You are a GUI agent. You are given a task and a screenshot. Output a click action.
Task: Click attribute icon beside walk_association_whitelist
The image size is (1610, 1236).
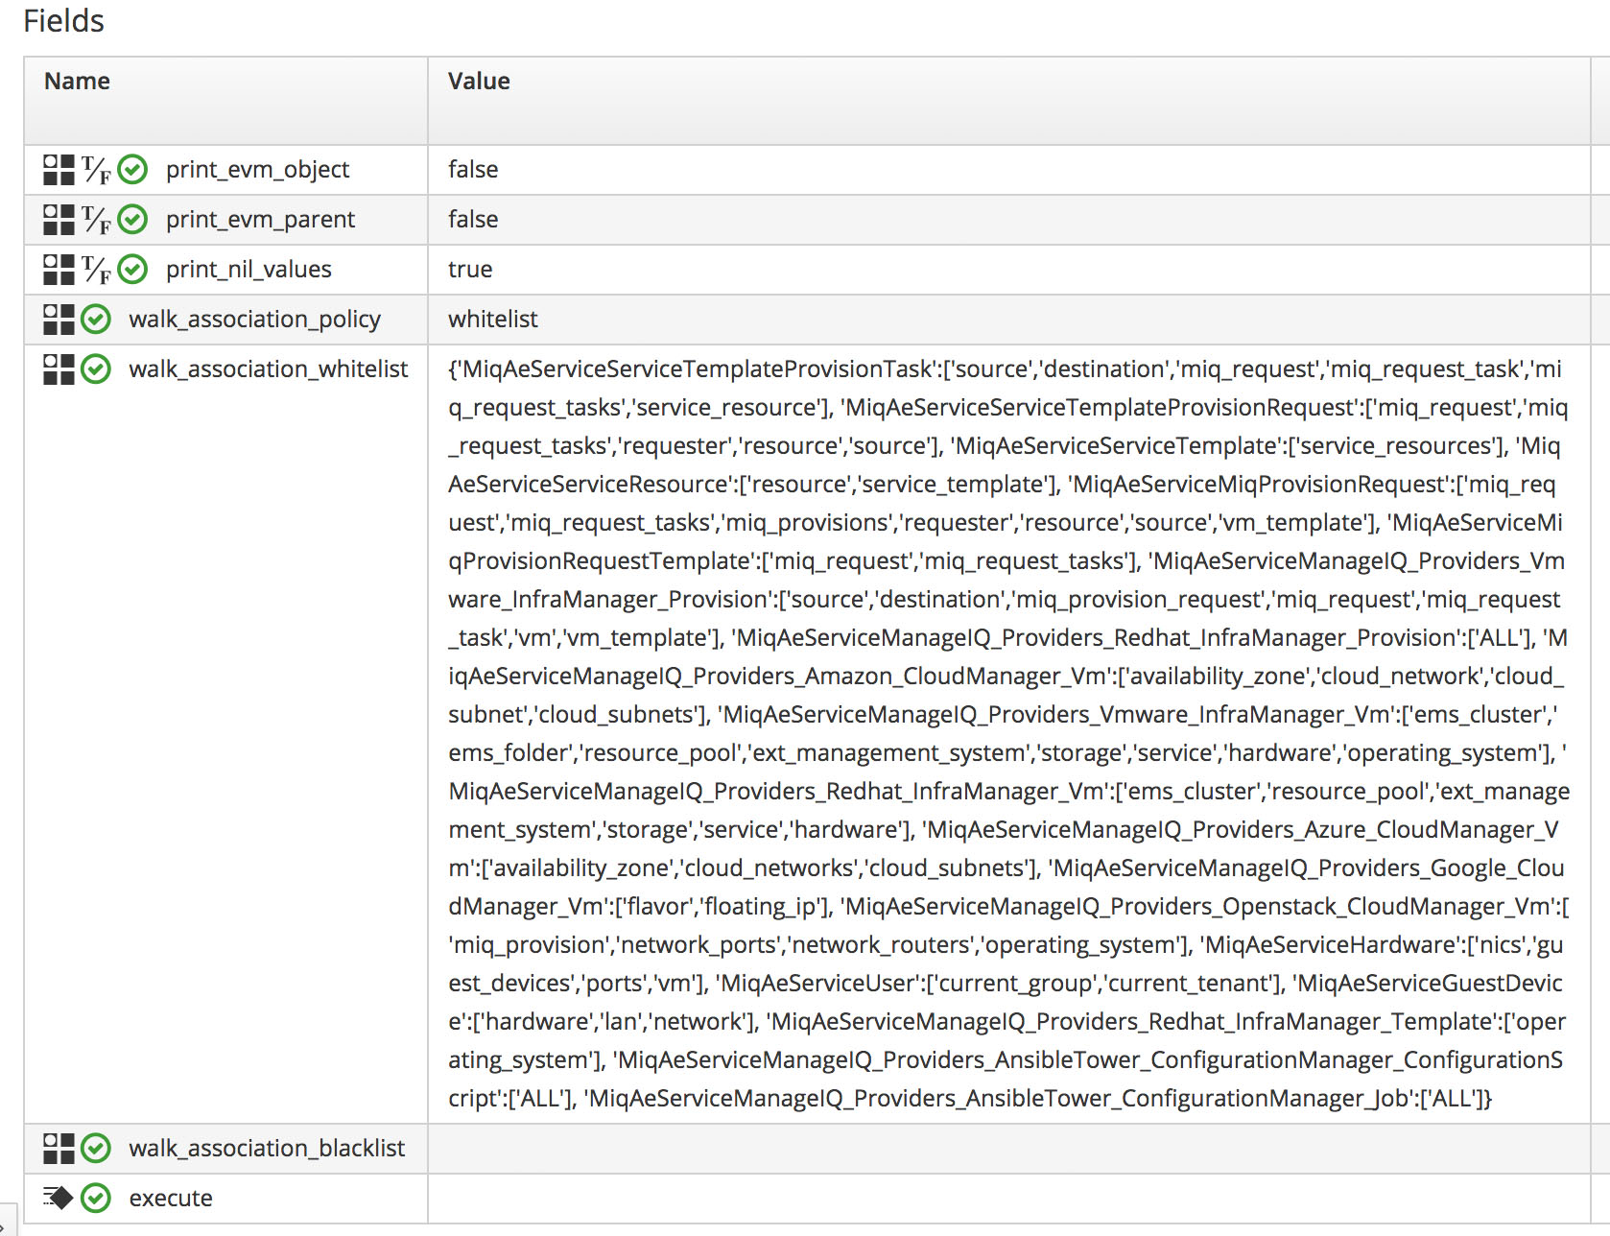59,369
